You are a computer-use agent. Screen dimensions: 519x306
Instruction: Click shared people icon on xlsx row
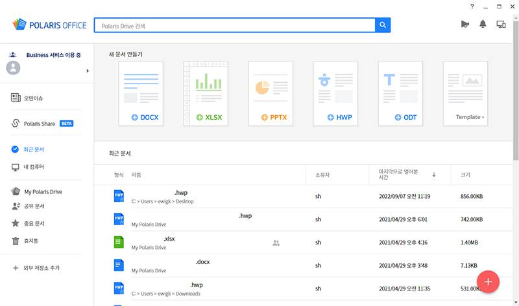tap(276, 243)
